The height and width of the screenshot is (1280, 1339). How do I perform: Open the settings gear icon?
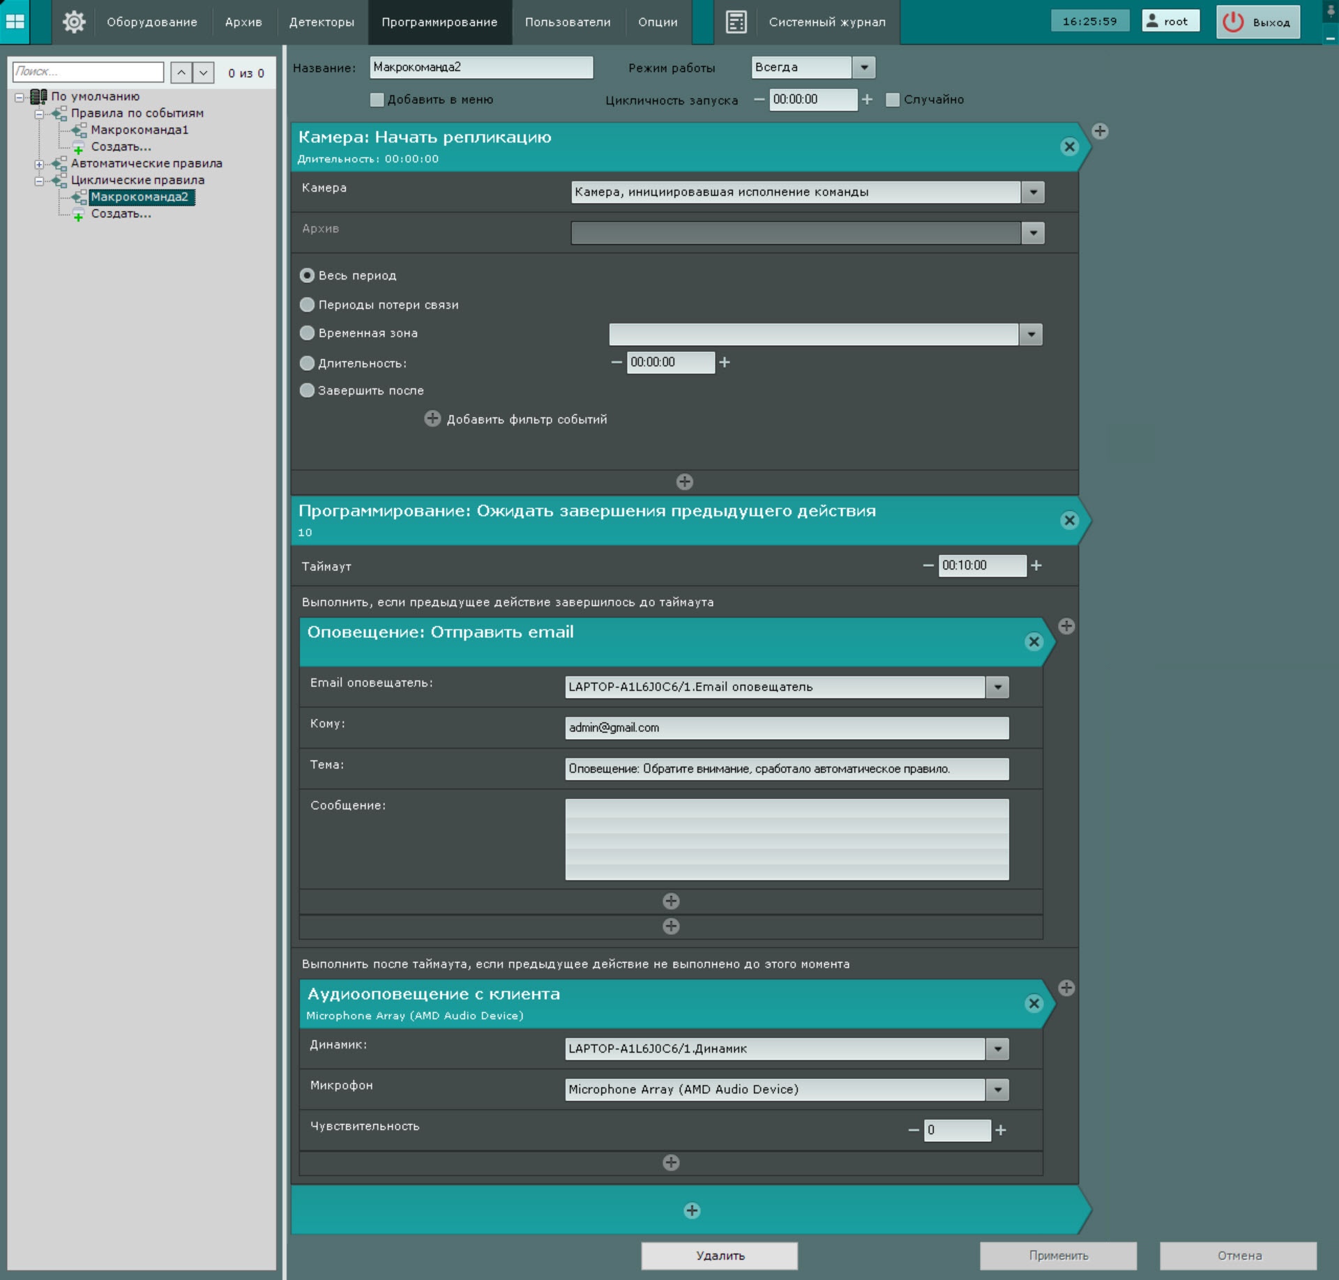click(x=74, y=22)
